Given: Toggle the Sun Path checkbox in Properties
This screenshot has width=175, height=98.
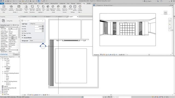Looking at the screenshot, I should (x=10, y=48).
